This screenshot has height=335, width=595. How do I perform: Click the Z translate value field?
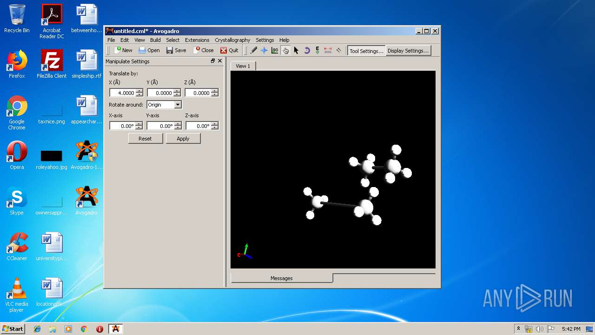[198, 93]
